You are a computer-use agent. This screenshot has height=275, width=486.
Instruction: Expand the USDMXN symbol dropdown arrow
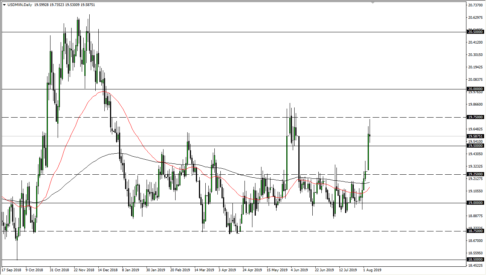pos(5,5)
